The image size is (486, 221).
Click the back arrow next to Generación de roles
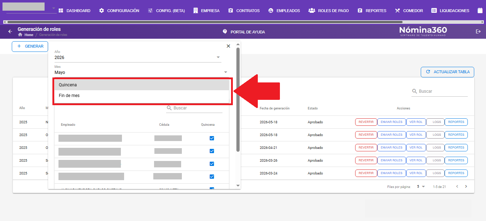(x=10, y=32)
